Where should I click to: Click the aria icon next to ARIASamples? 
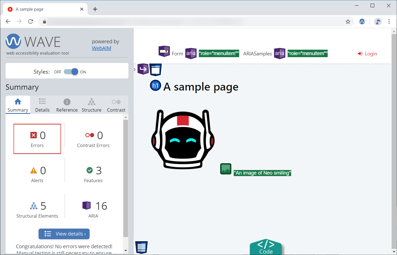point(280,53)
